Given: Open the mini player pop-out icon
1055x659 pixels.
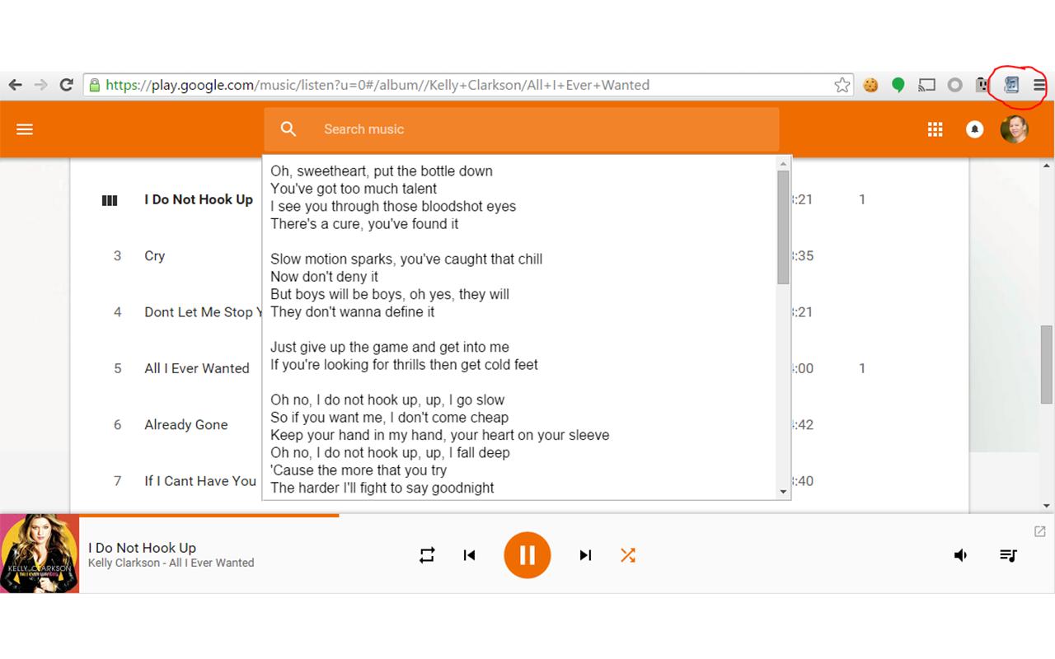Looking at the screenshot, I should [1040, 531].
